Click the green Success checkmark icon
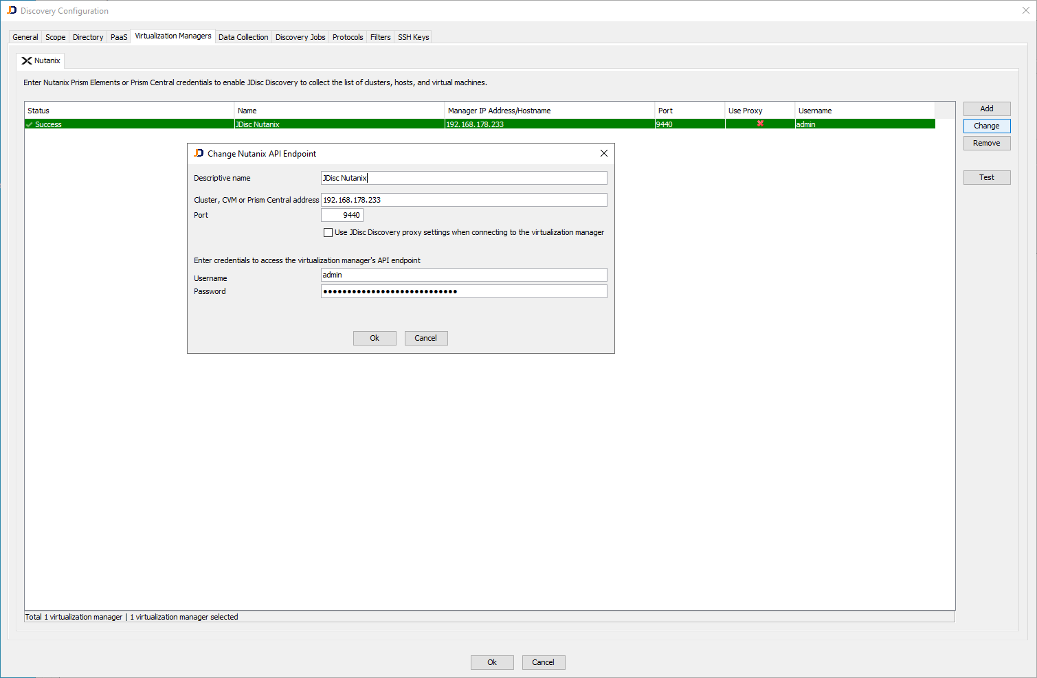 [30, 124]
